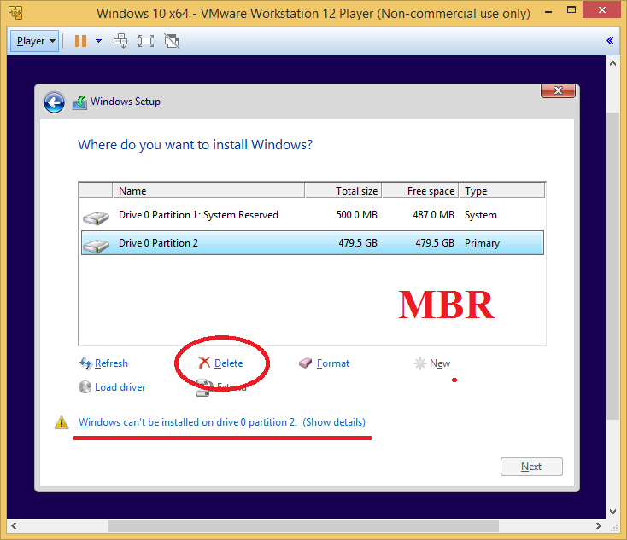Image resolution: width=627 pixels, height=540 pixels.
Task: Expand the power options dropdown arrow
Action: tap(98, 41)
